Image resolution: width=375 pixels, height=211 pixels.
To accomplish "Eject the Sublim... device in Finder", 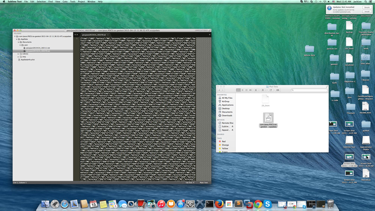I will 232,126.
